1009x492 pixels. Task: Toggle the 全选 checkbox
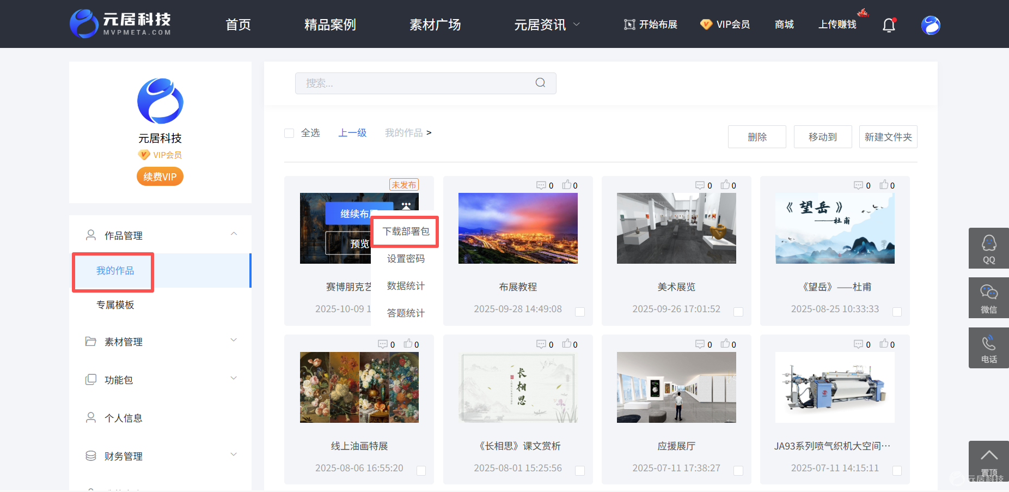point(289,133)
